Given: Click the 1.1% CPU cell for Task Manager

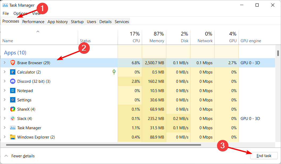Looking at the screenshot, I should 130,128.
